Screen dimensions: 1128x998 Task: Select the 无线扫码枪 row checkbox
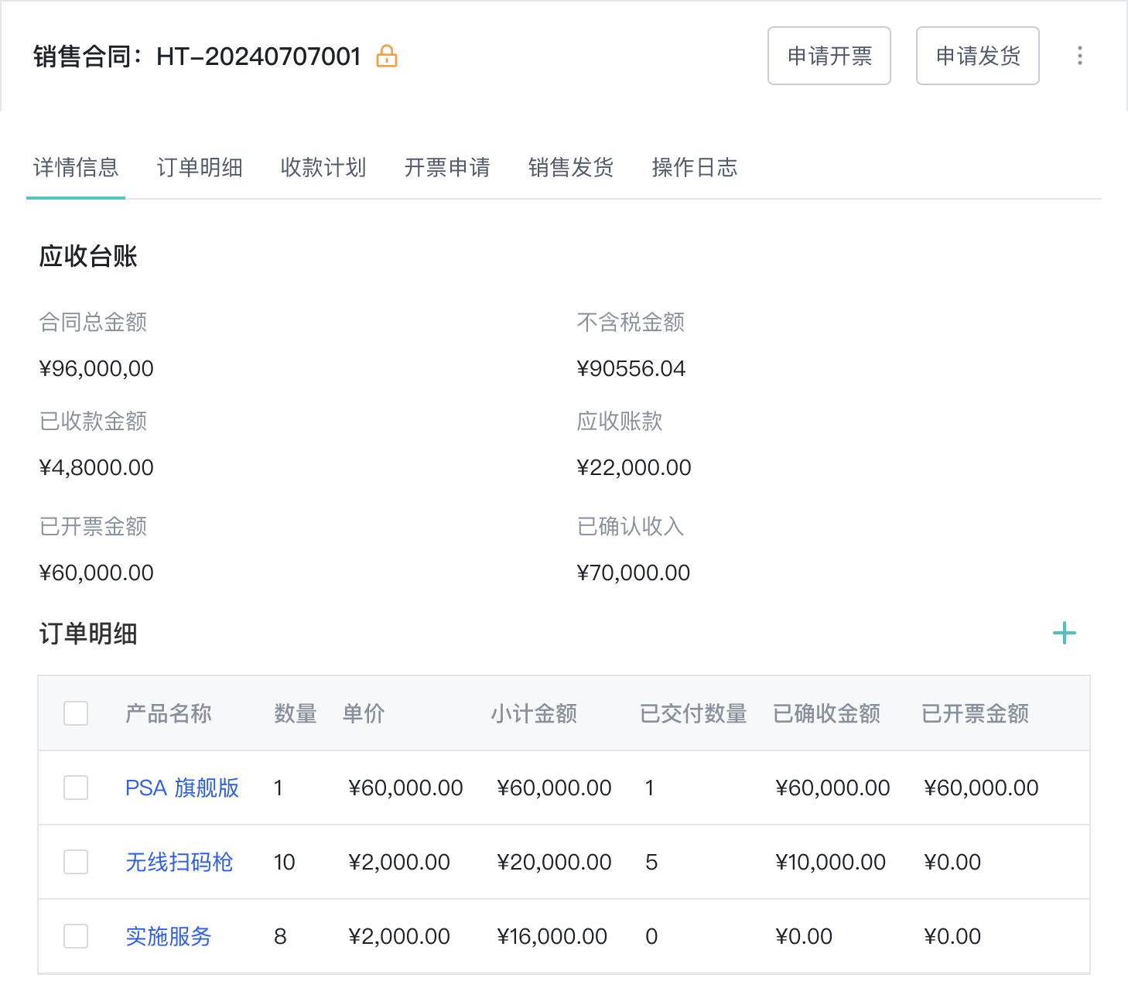click(x=76, y=862)
